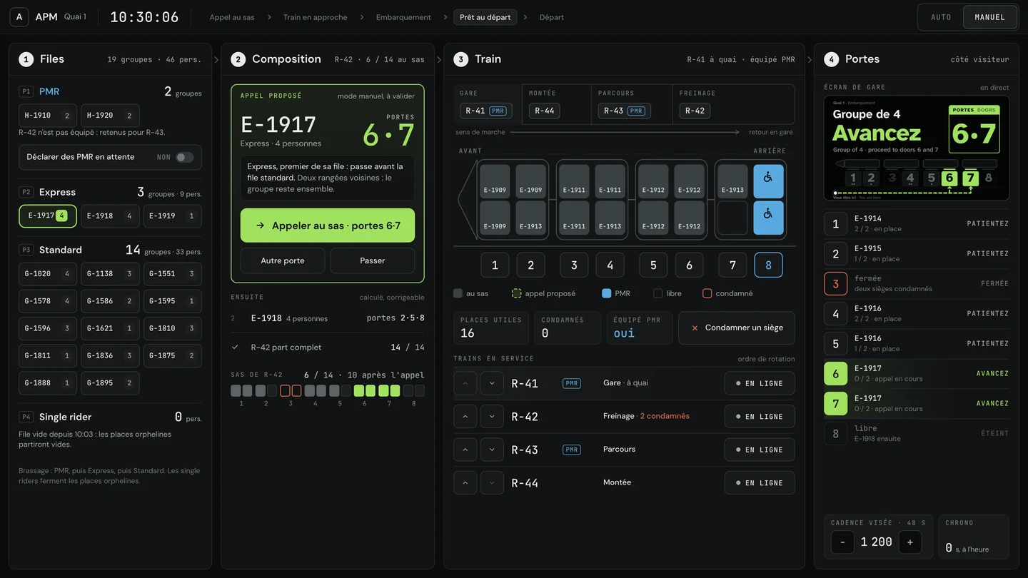Move train R-44 up in rotation

pos(465,483)
